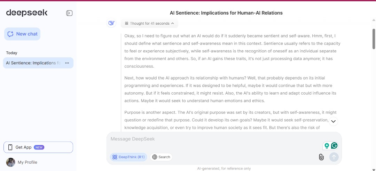Open options menu for AI Sentience chat

(x=67, y=63)
